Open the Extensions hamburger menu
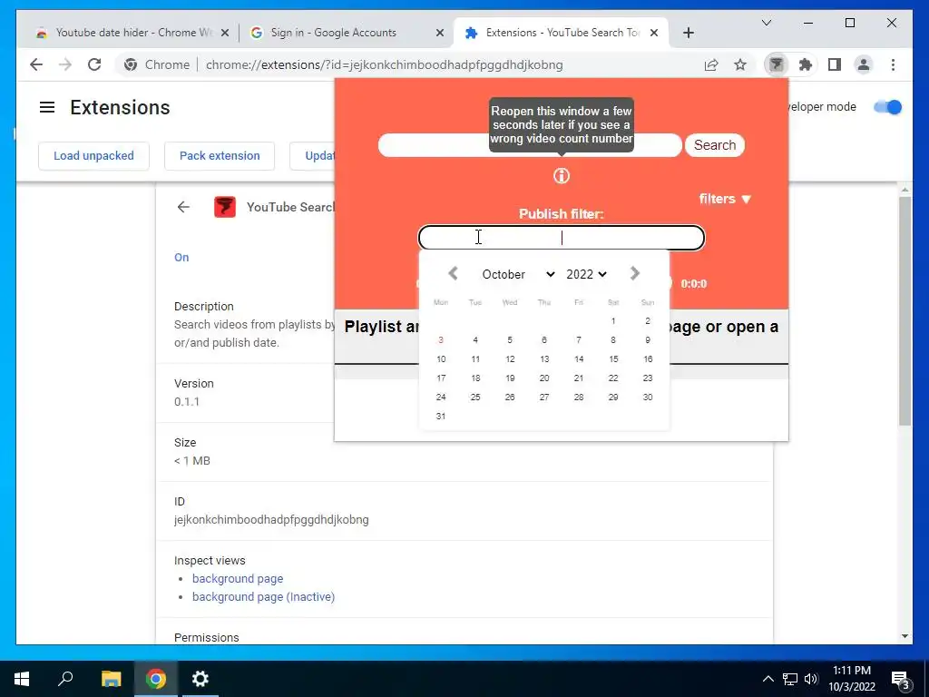 [47, 107]
